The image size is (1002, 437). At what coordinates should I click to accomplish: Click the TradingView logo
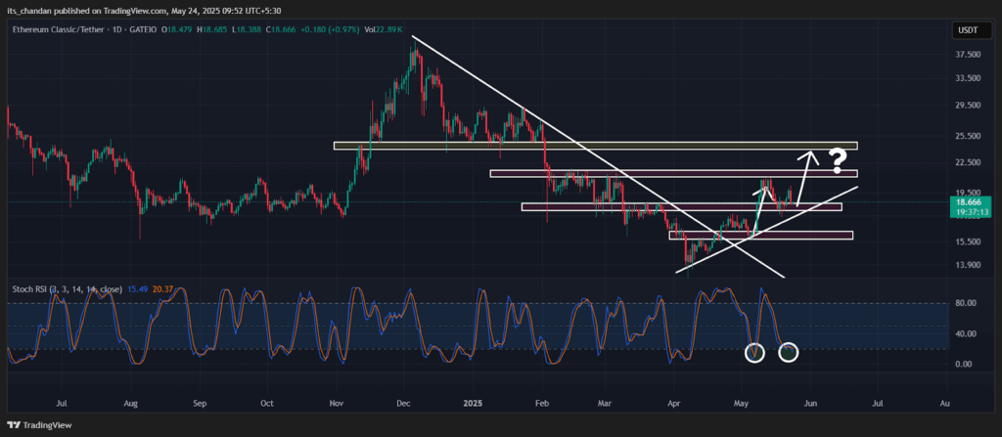(x=39, y=425)
